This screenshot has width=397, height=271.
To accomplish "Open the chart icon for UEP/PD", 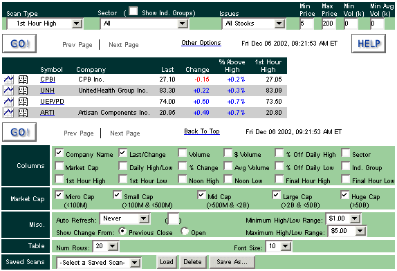I will pos(9,102).
